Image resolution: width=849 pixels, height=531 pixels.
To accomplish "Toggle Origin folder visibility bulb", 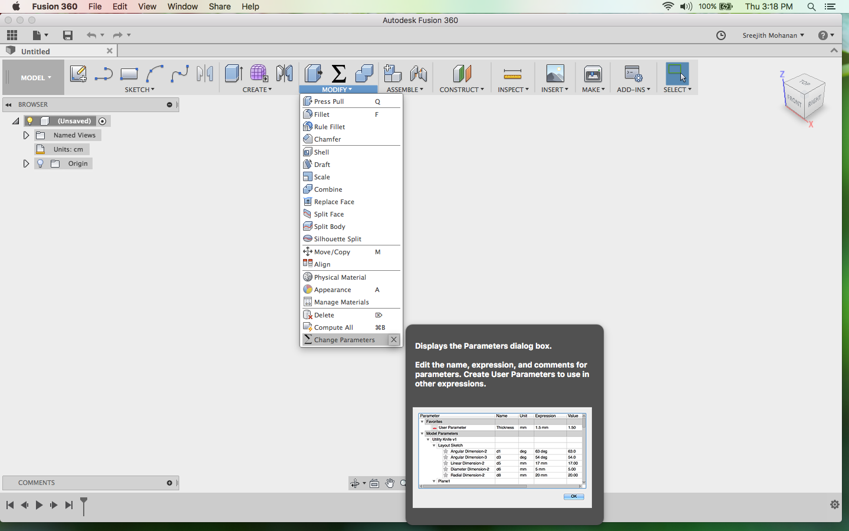I will pyautogui.click(x=41, y=163).
